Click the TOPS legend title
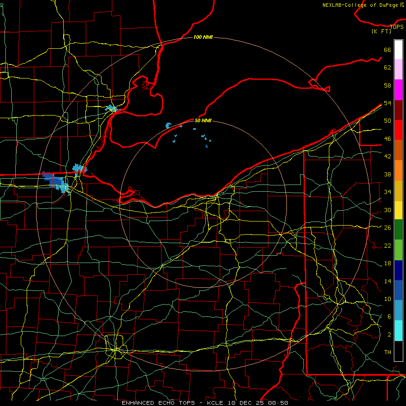Image resolution: width=406 pixels, height=406 pixels. tap(397, 27)
